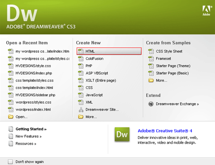This screenshot has width=215, height=165.
Task: Open recent file wordpress/index.html
Action: pyautogui.click(x=33, y=110)
